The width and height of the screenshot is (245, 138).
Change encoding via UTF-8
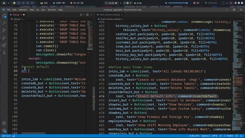tap(214, 136)
